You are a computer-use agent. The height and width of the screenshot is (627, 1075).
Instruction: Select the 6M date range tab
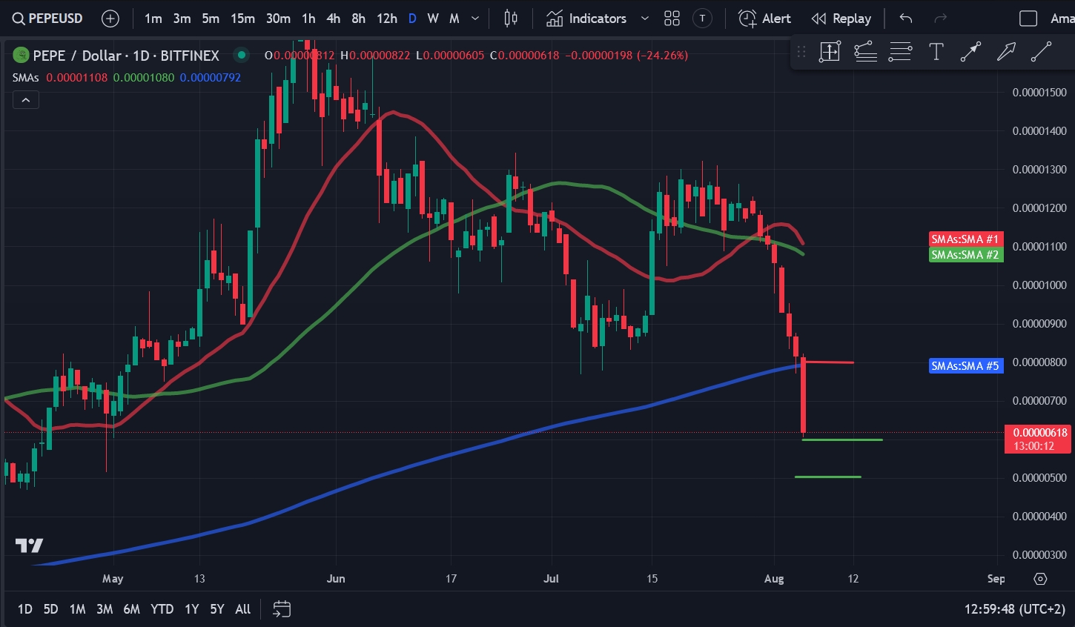131,609
